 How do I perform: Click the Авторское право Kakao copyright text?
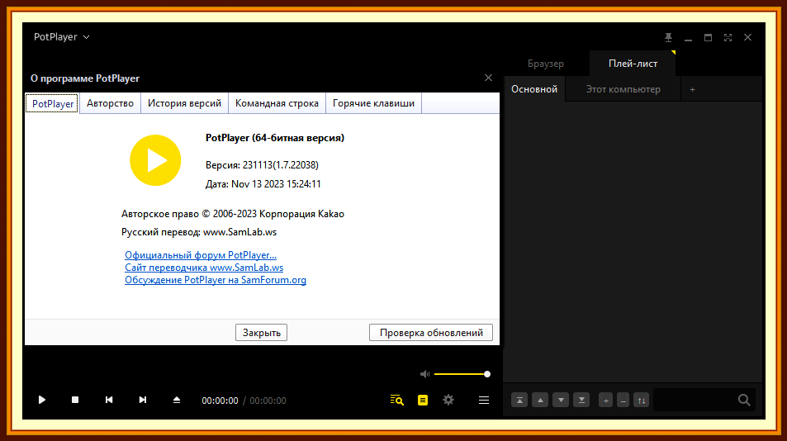point(232,214)
